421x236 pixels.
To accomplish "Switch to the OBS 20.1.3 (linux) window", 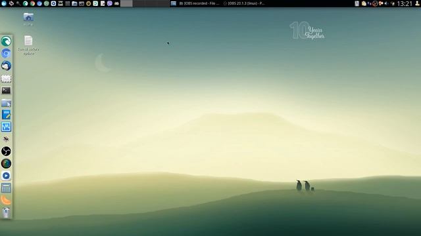I will click(244, 3).
